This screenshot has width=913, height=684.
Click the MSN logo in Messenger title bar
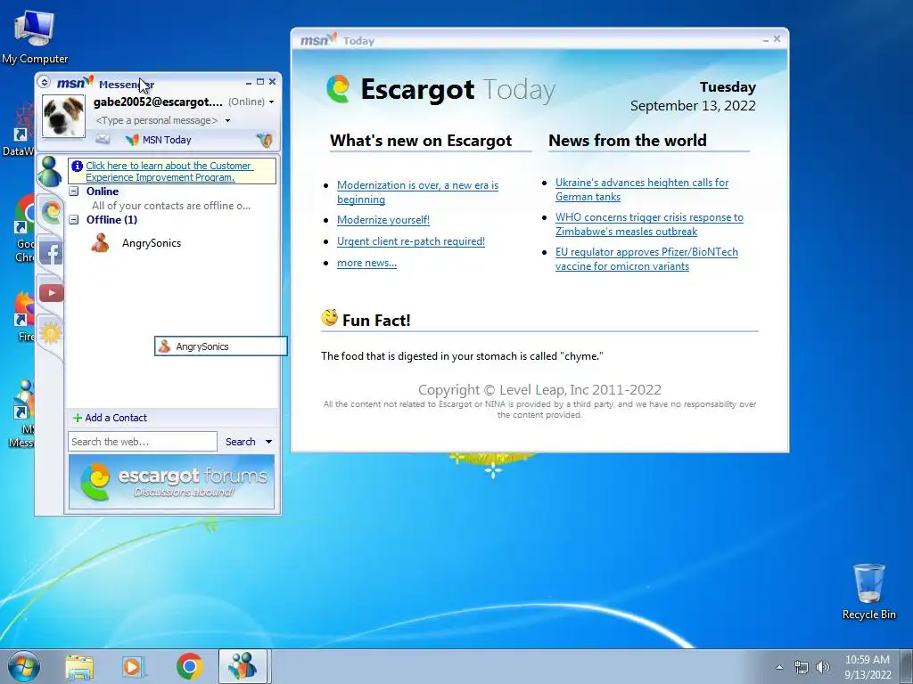point(75,83)
